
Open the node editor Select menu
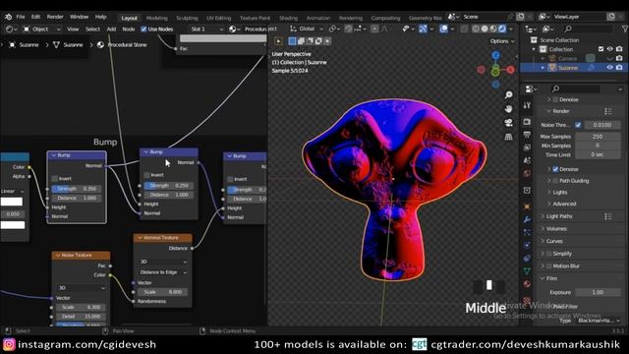(x=92, y=29)
